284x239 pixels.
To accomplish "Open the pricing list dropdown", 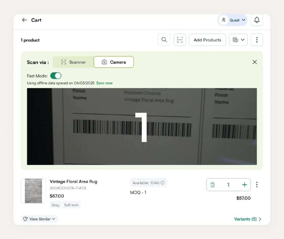I will tap(238, 40).
